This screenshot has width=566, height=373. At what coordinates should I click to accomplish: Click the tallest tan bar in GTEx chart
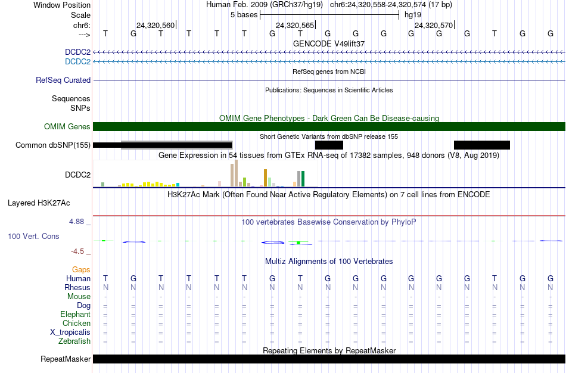237,173
